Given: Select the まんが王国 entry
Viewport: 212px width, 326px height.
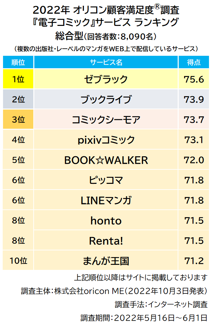Looking at the screenshot, I should click(106, 260).
